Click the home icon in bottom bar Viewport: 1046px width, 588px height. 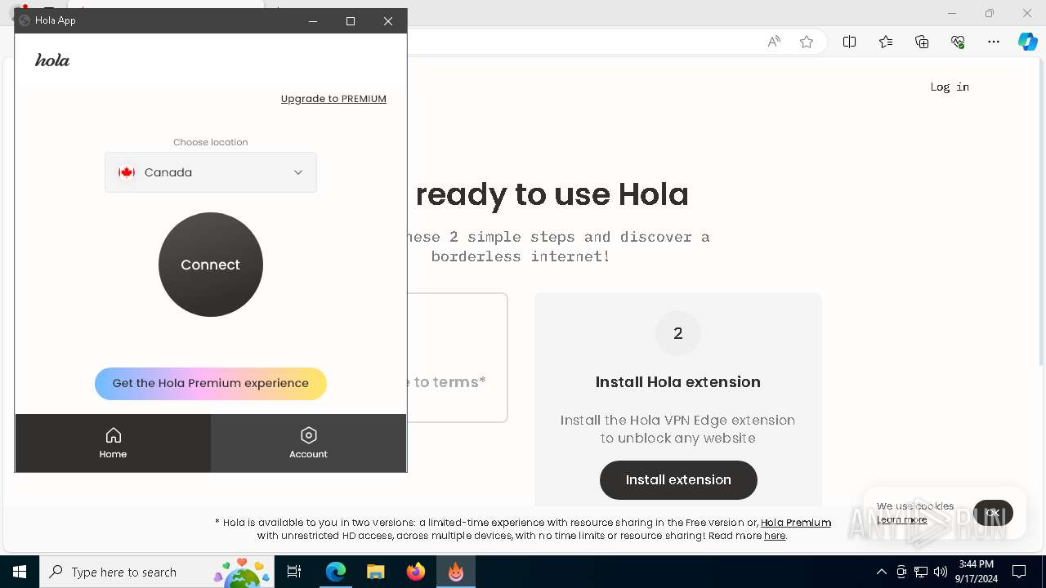point(114,435)
